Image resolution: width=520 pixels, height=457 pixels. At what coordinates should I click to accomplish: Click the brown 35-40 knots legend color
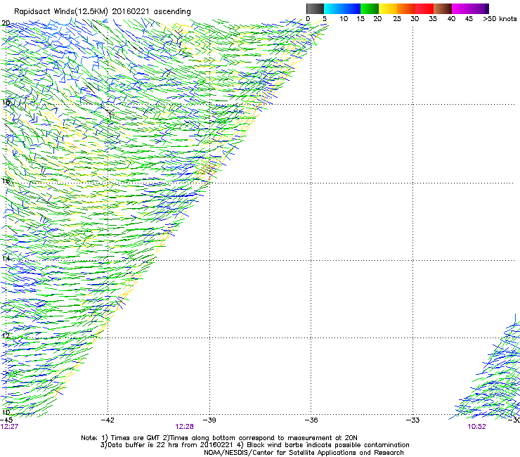(x=443, y=8)
